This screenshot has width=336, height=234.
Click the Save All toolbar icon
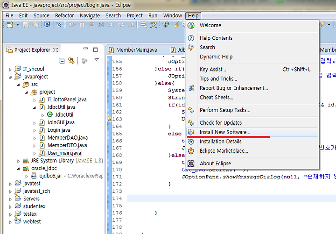pyautogui.click(x=35, y=25)
